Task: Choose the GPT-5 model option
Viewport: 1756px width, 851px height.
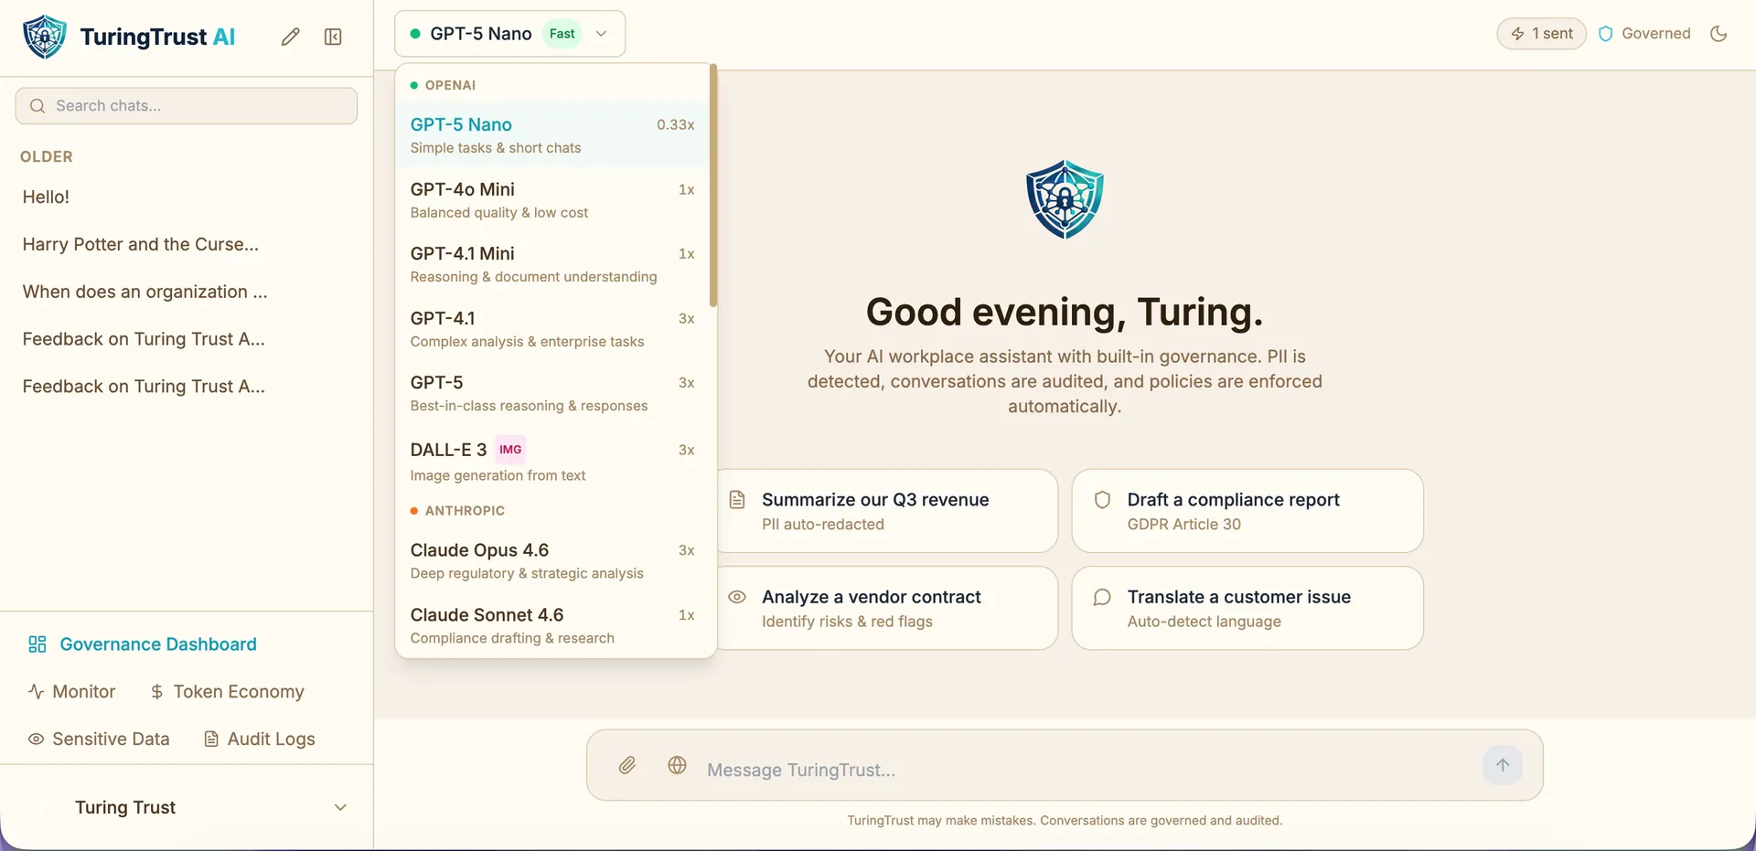Action: 552,393
